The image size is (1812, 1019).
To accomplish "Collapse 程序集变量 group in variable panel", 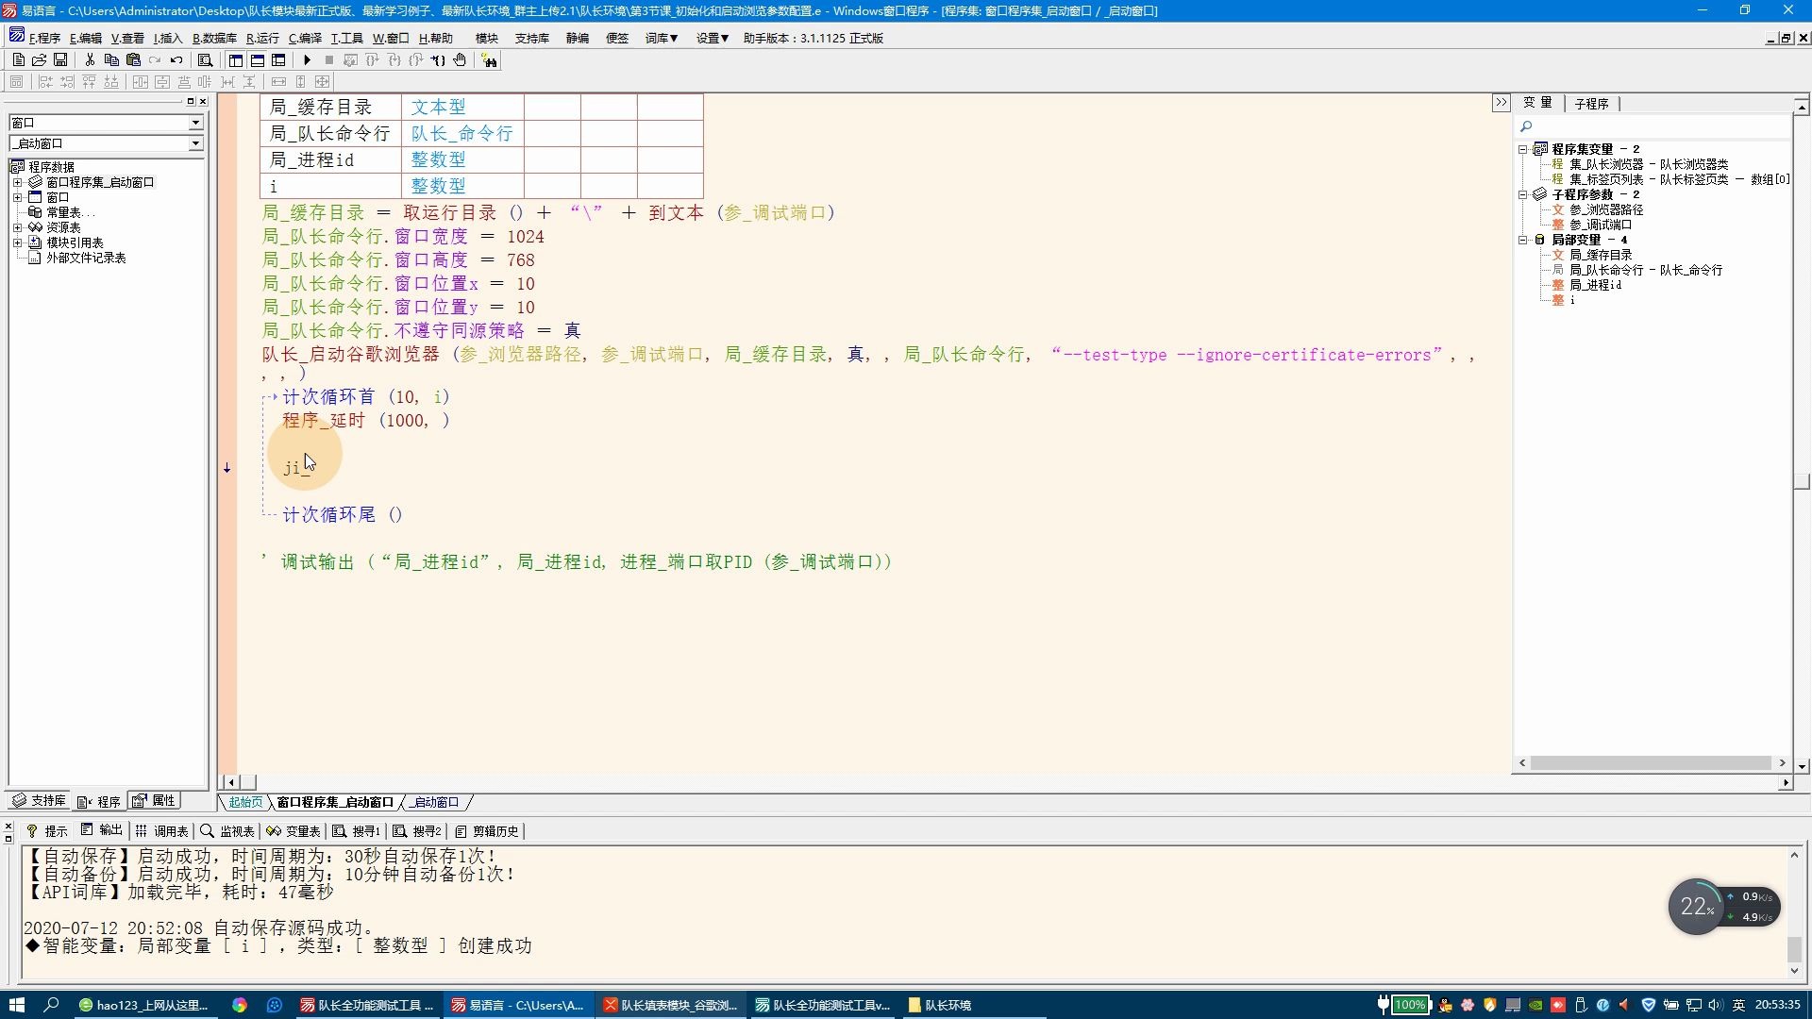I will [x=1522, y=149].
